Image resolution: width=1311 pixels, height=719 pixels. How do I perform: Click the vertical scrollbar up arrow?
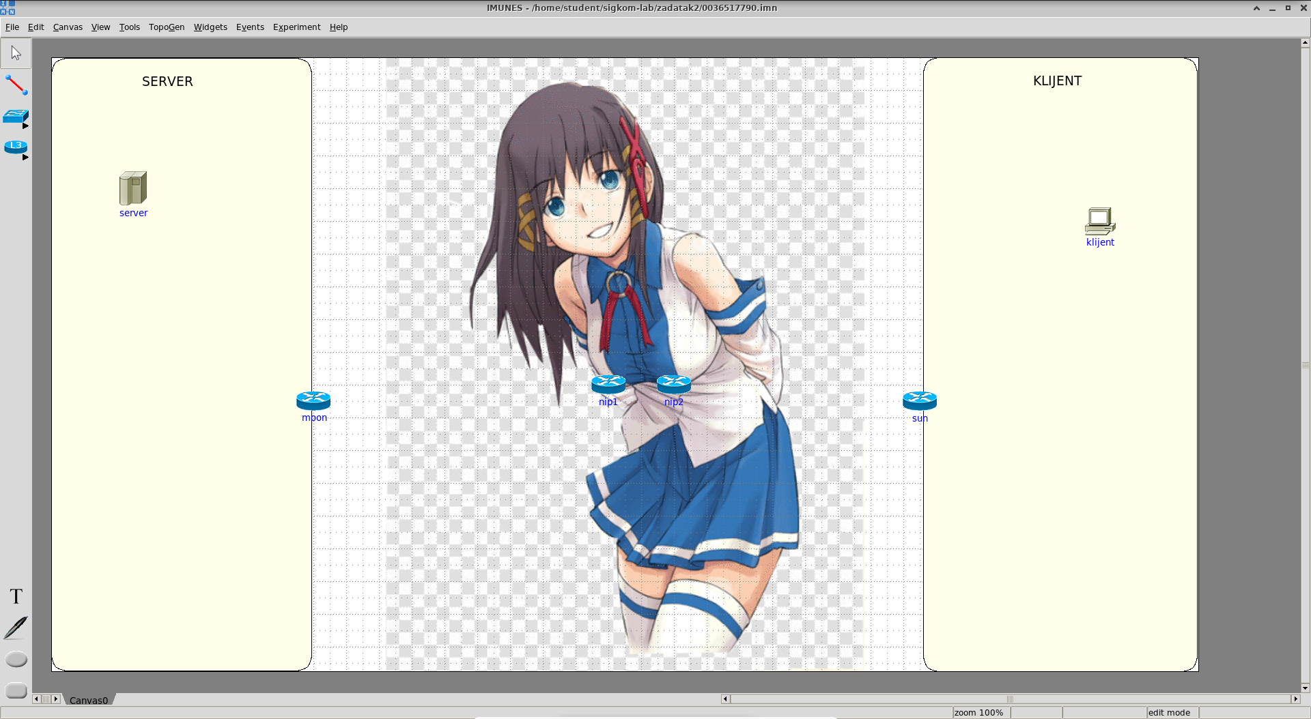(x=1305, y=42)
